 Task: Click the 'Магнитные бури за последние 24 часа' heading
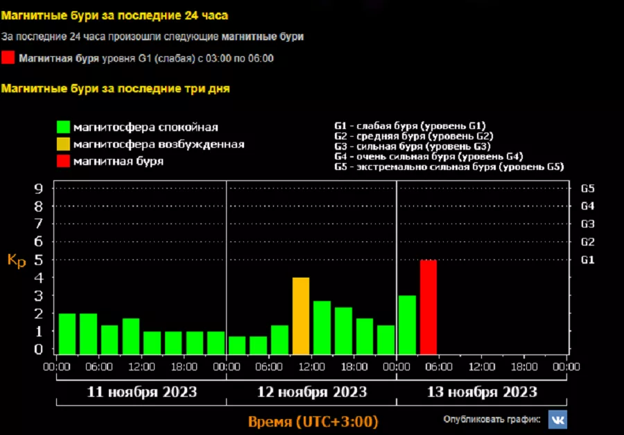point(114,15)
